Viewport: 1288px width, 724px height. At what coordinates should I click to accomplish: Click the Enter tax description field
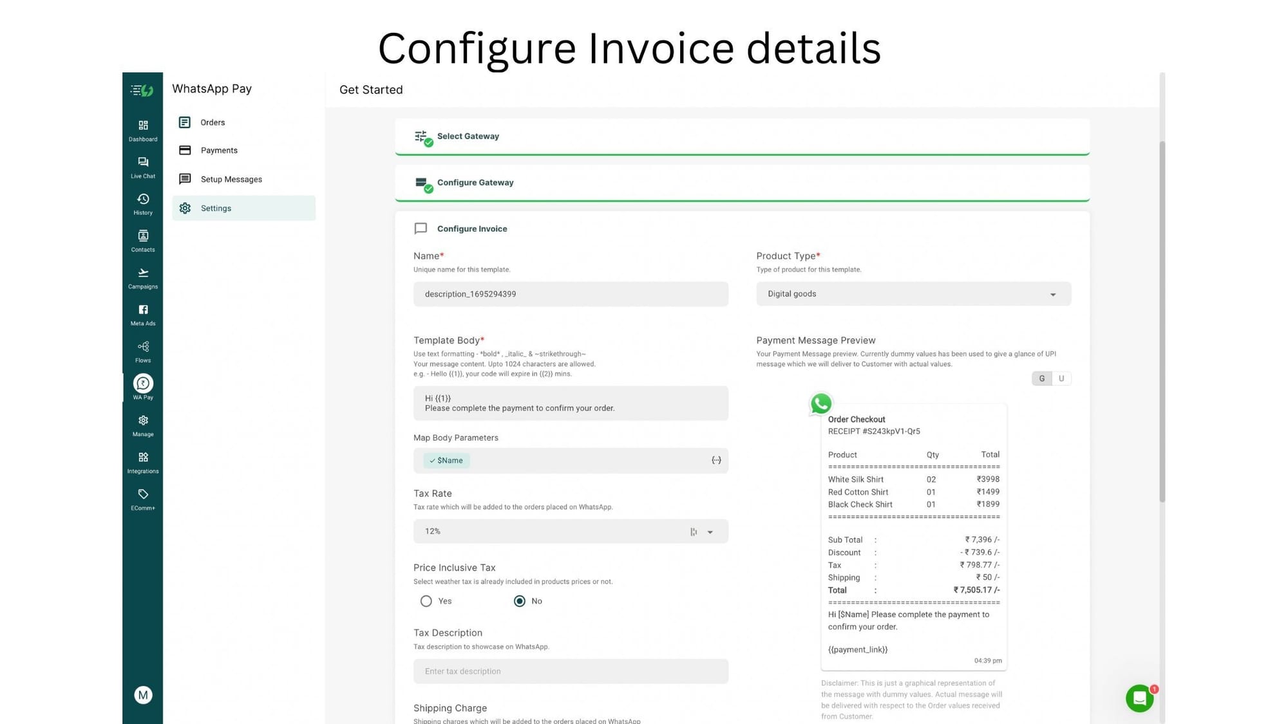(571, 671)
